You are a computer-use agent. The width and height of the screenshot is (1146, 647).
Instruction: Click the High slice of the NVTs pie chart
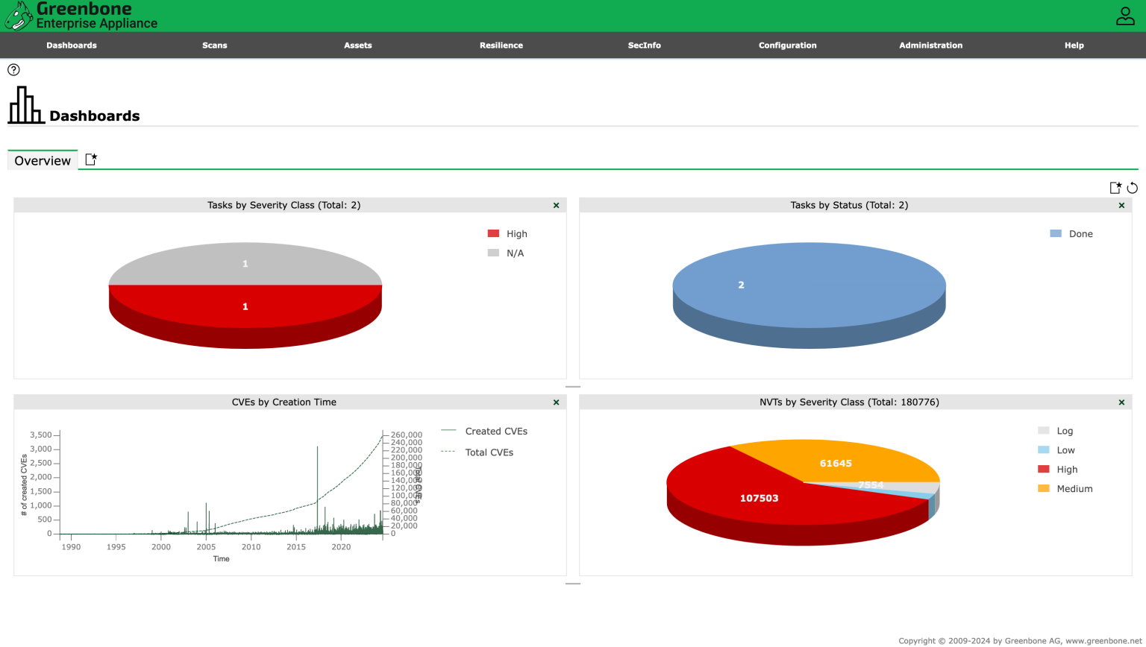coord(760,498)
